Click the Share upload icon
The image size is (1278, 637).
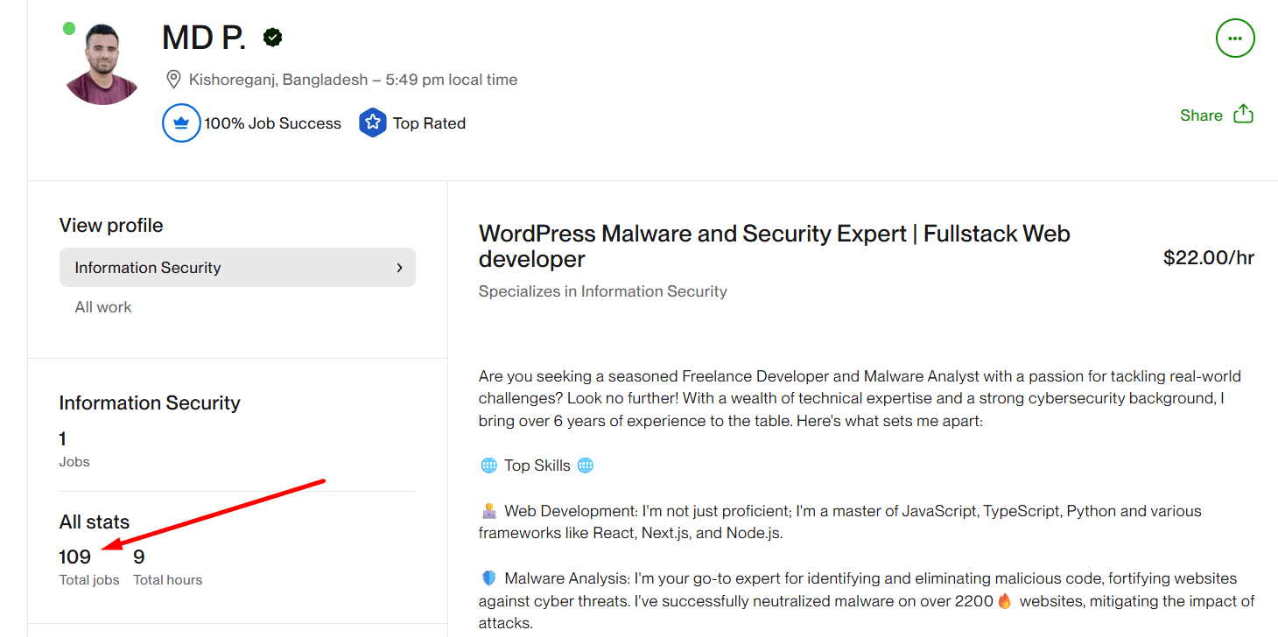[x=1244, y=114]
